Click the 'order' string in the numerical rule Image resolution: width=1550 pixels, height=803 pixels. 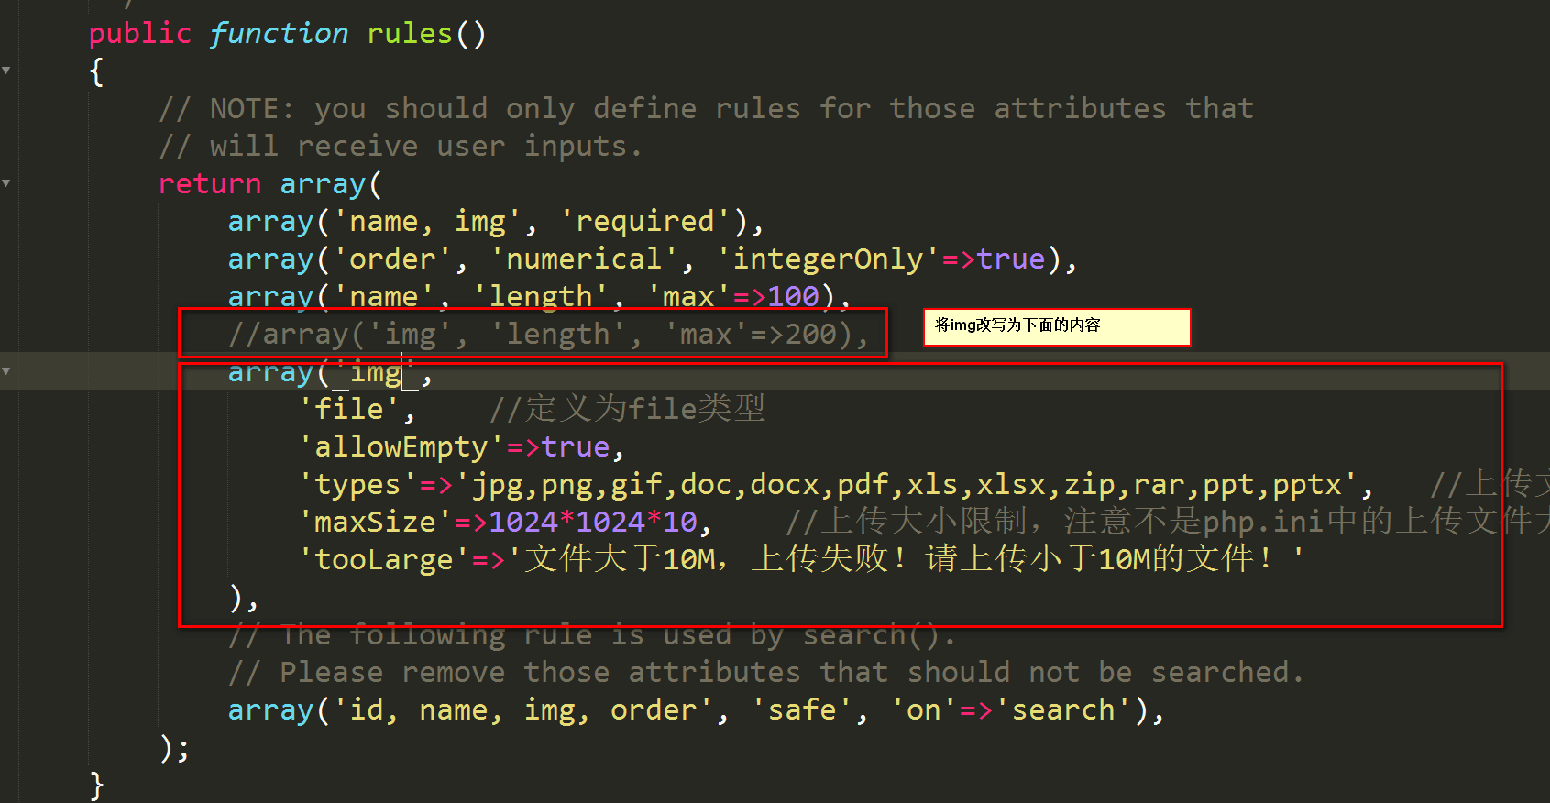coord(392,259)
